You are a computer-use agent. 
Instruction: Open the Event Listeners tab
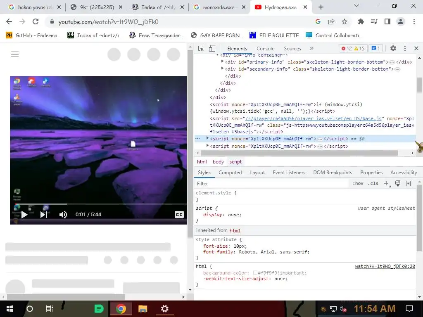coord(289,173)
